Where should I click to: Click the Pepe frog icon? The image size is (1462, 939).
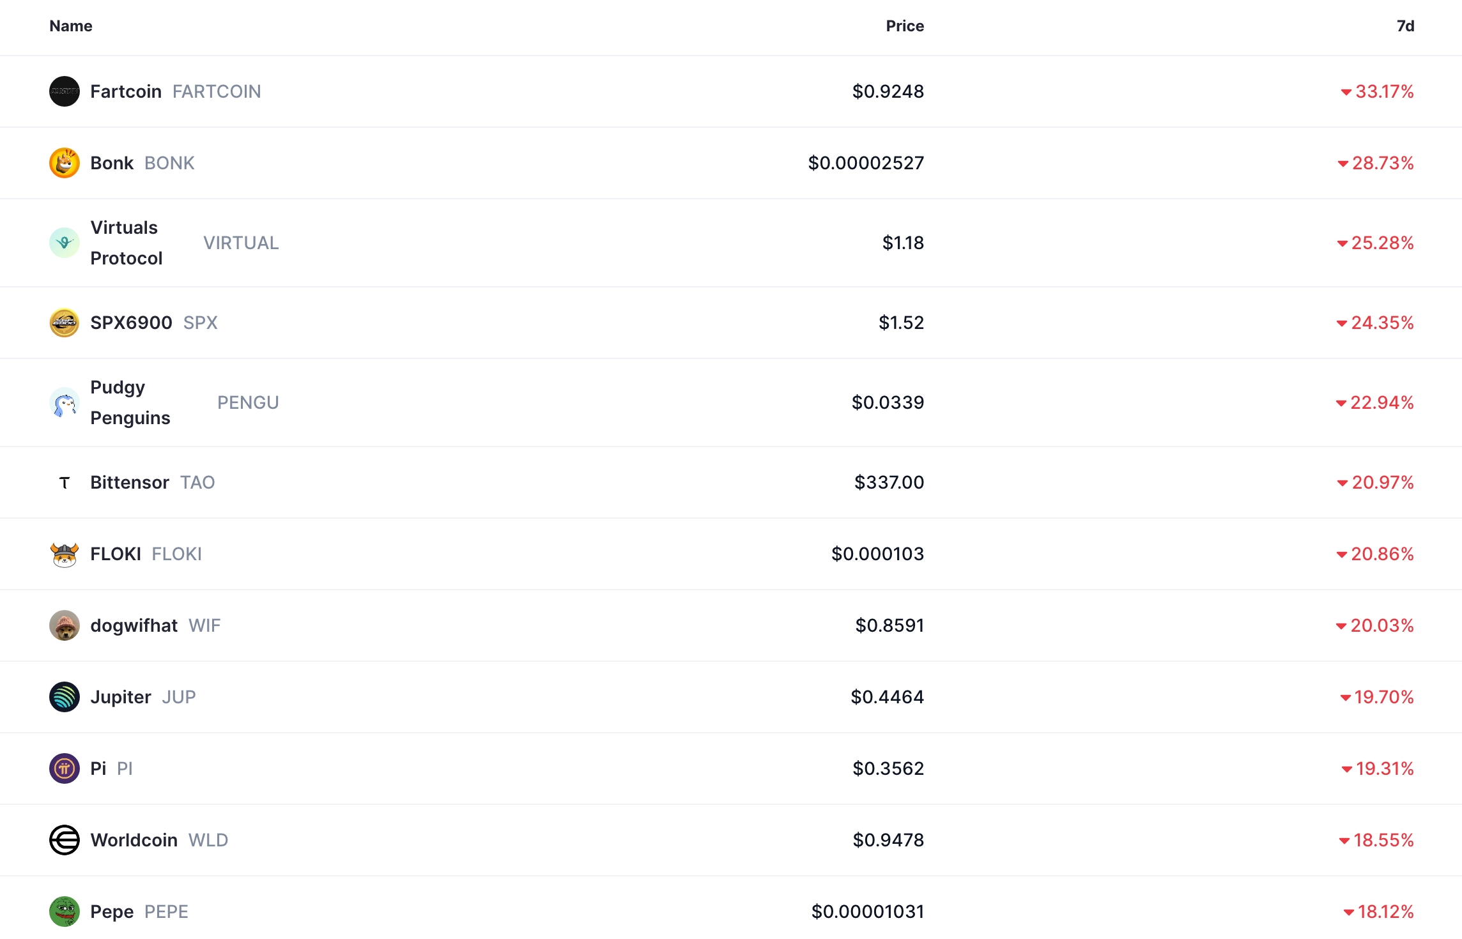(65, 912)
